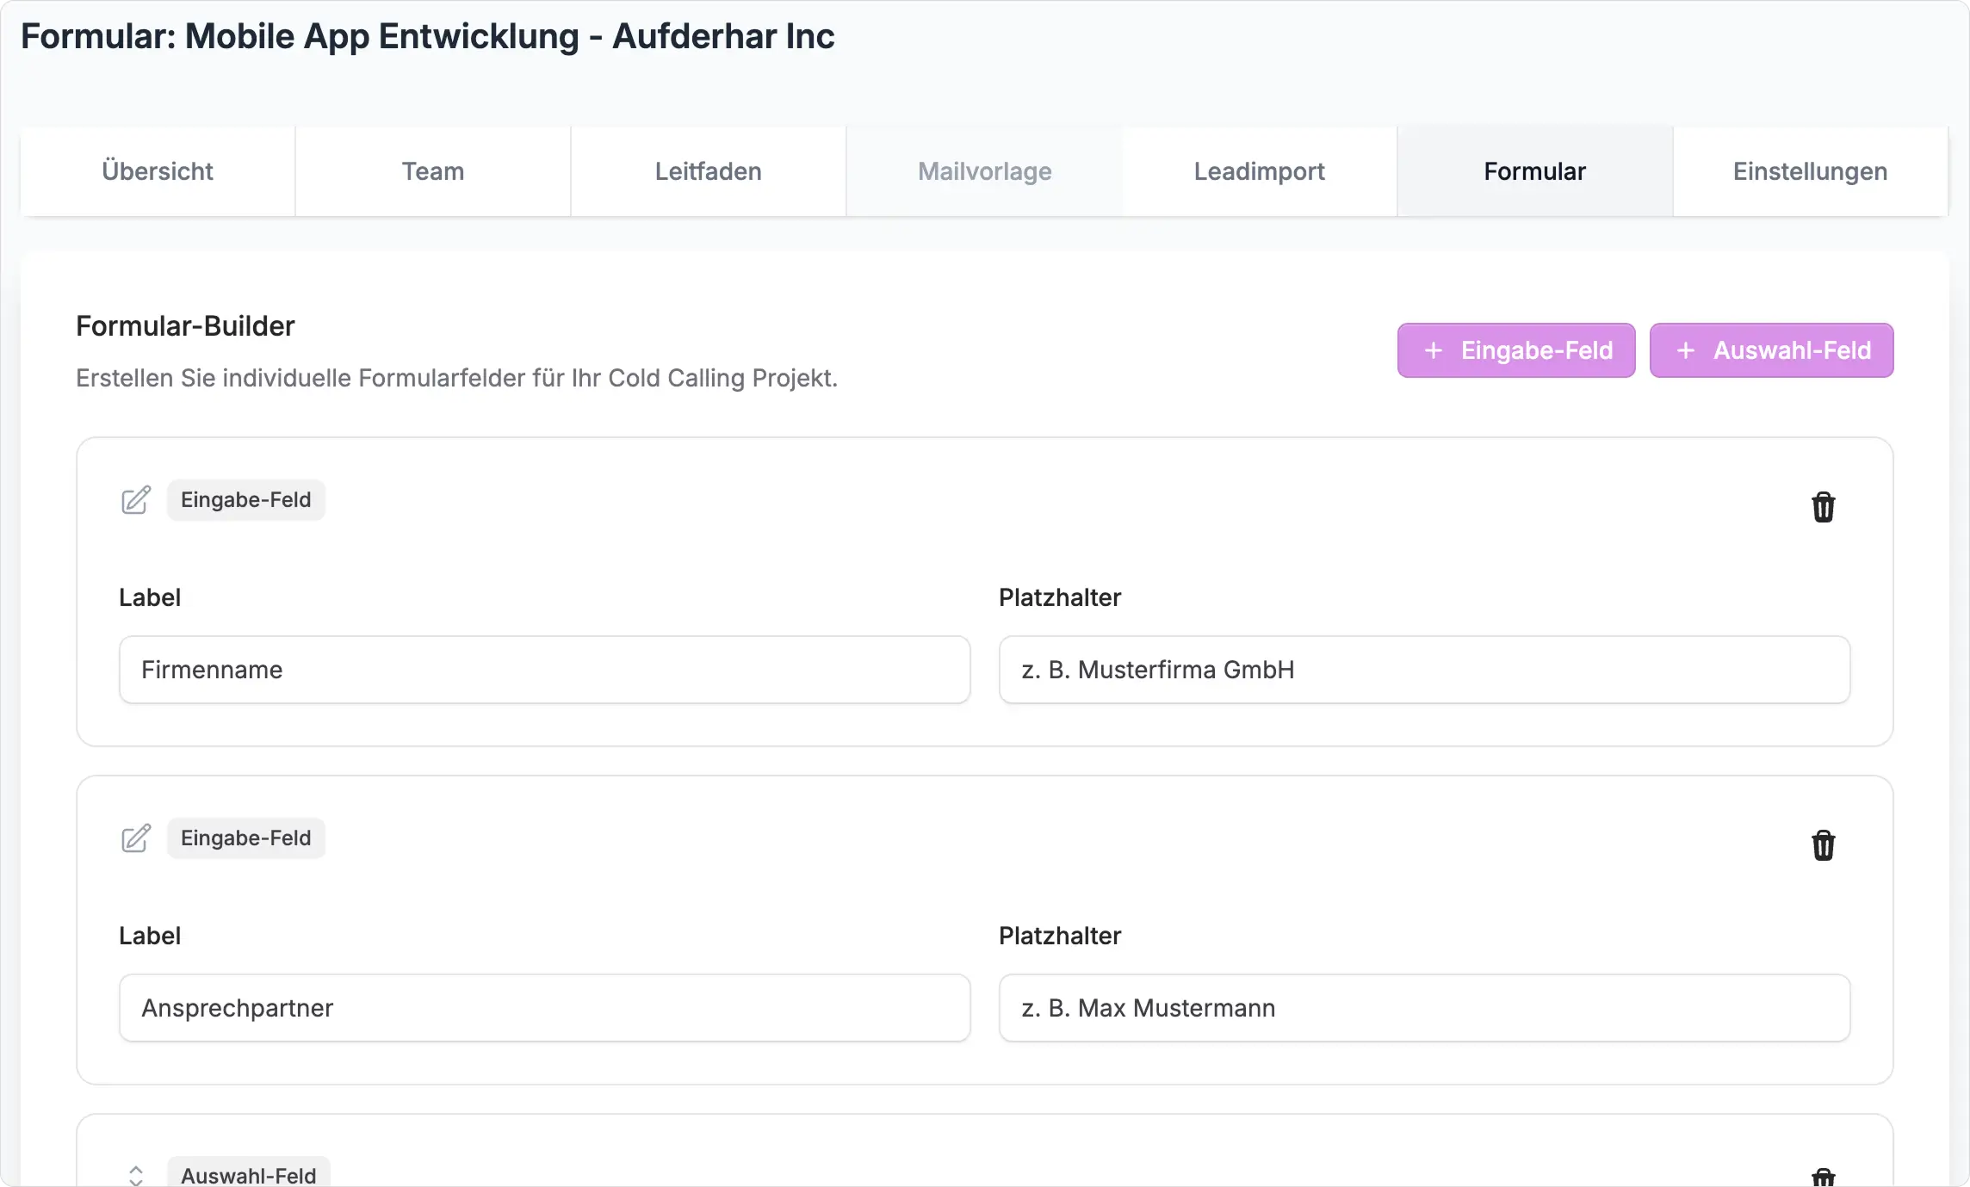Click the Max Mustermann placeholder input

coord(1424,1008)
